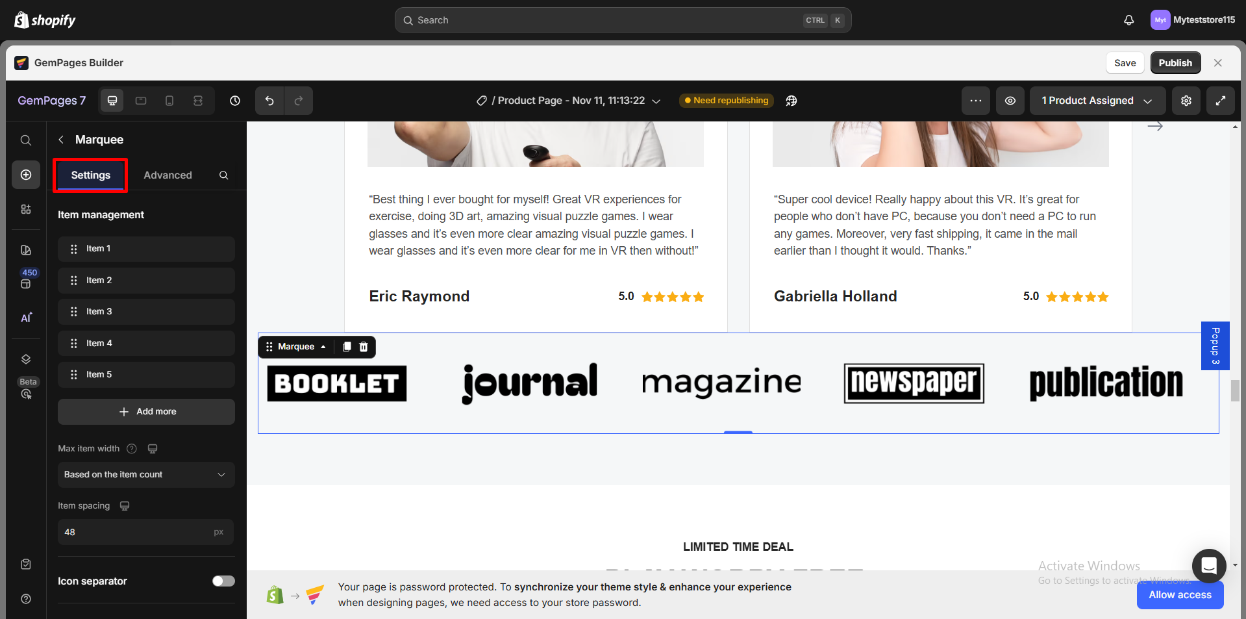Open the Add elements panel

[x=26, y=174]
